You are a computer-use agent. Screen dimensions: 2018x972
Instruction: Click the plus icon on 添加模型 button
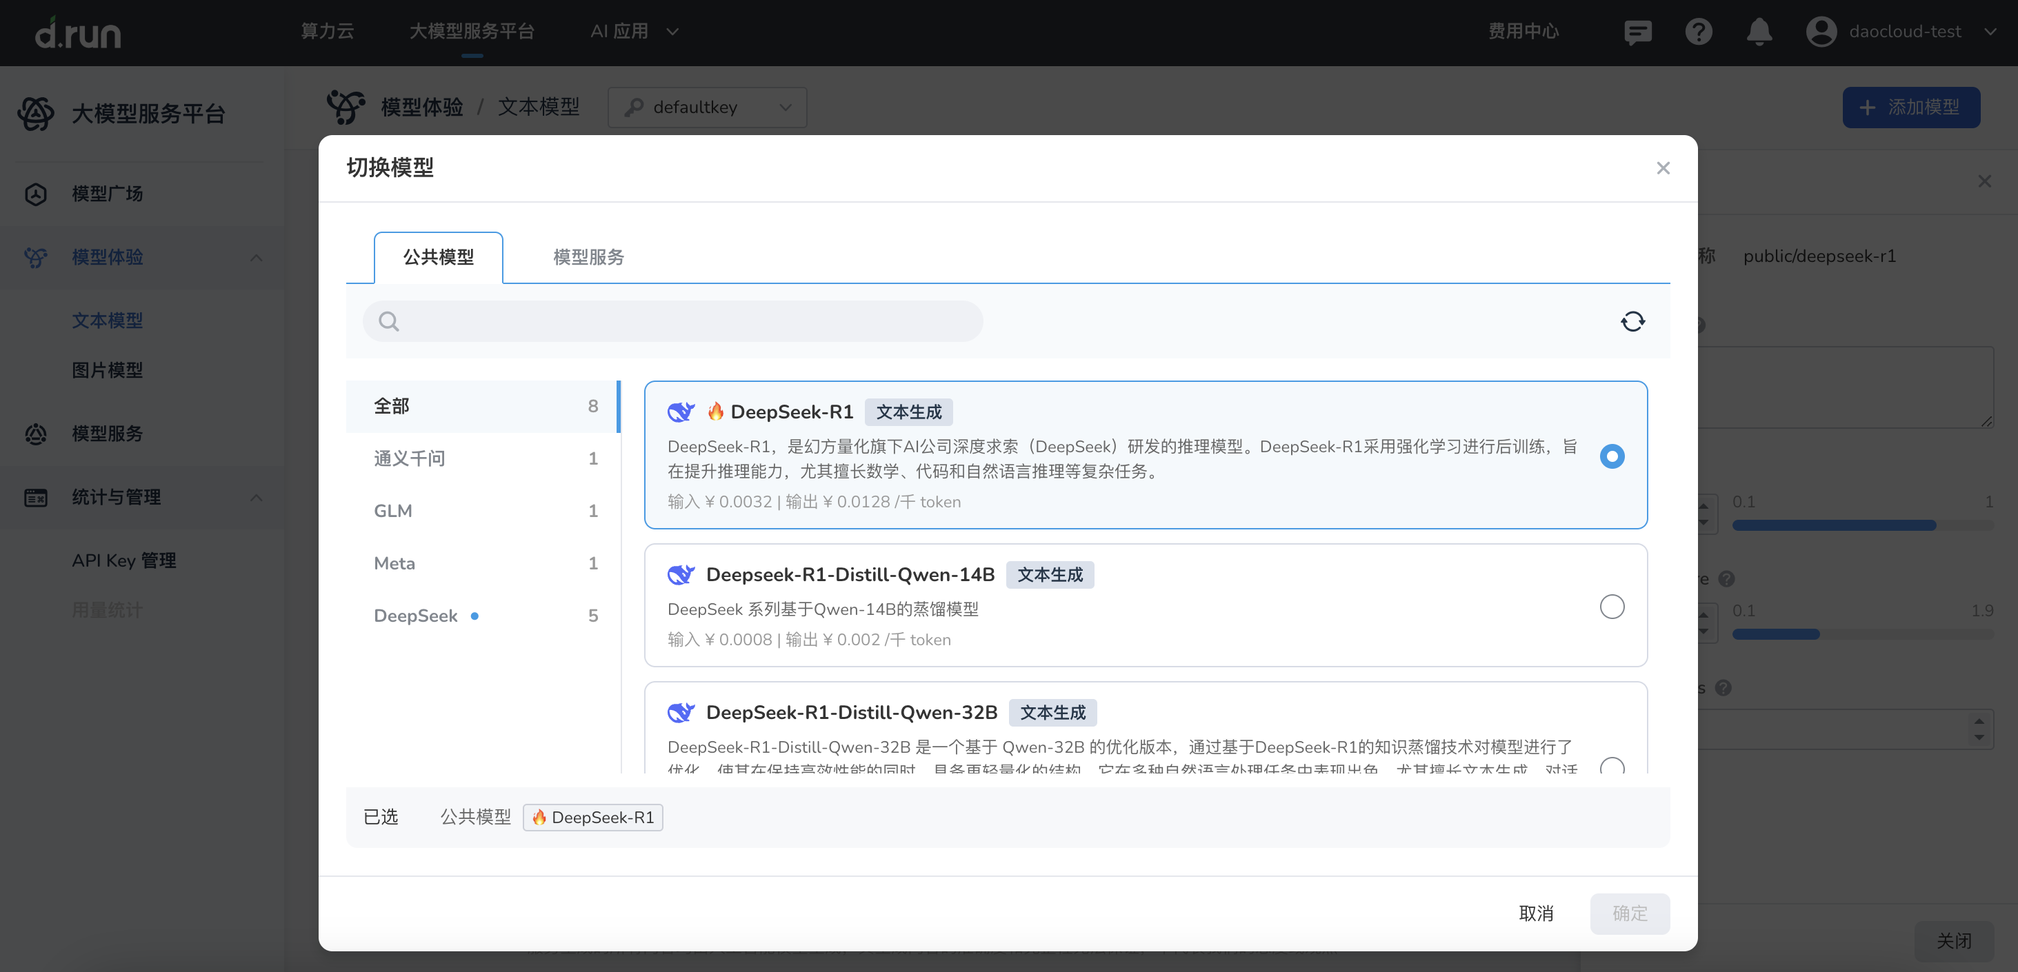click(1868, 108)
